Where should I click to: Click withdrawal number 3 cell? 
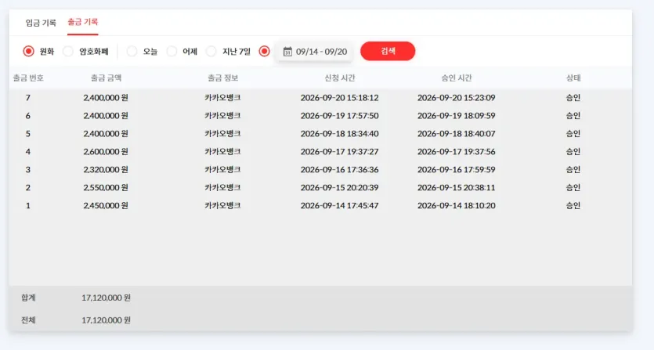[x=28, y=169]
